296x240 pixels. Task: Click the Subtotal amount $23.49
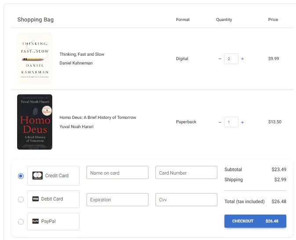coord(279,169)
